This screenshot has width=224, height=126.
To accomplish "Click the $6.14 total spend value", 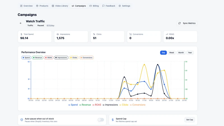I will pyautogui.click(x=24, y=38).
